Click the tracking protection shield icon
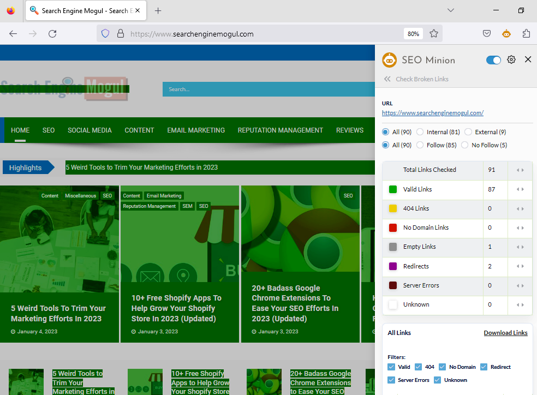The image size is (537, 395). click(105, 33)
